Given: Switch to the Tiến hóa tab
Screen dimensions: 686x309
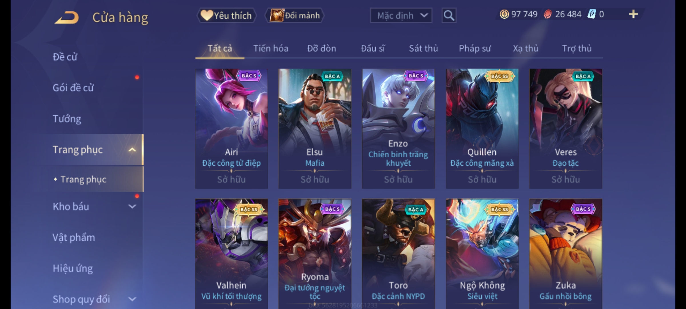Looking at the screenshot, I should (271, 48).
